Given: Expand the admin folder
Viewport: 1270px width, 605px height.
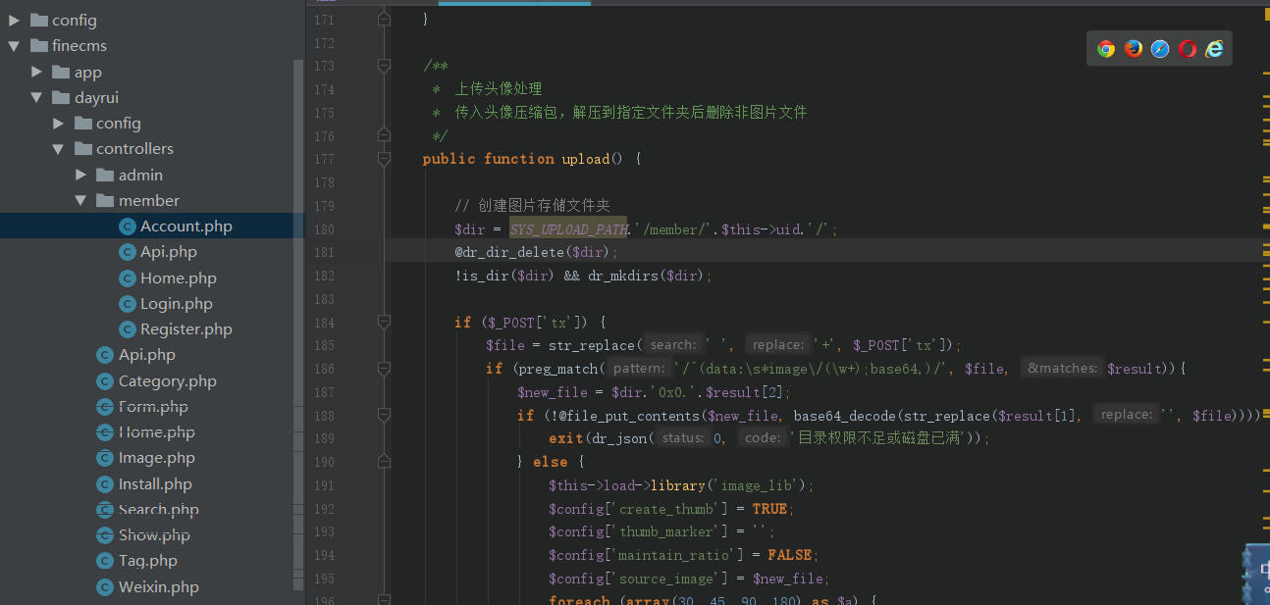Looking at the screenshot, I should click(x=80, y=174).
